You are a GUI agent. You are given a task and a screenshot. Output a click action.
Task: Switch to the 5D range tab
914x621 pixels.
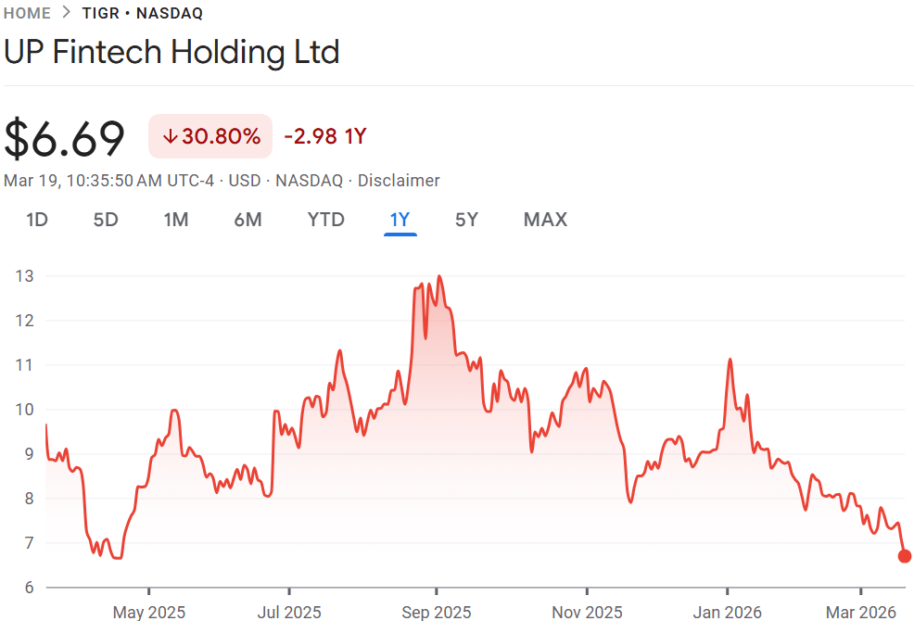(x=106, y=220)
